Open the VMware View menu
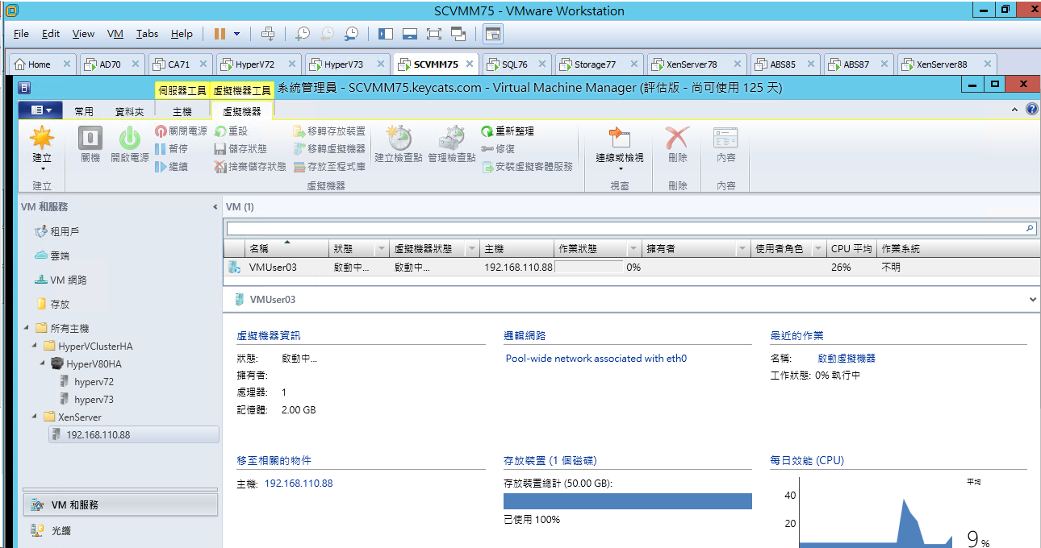 pos(83,34)
